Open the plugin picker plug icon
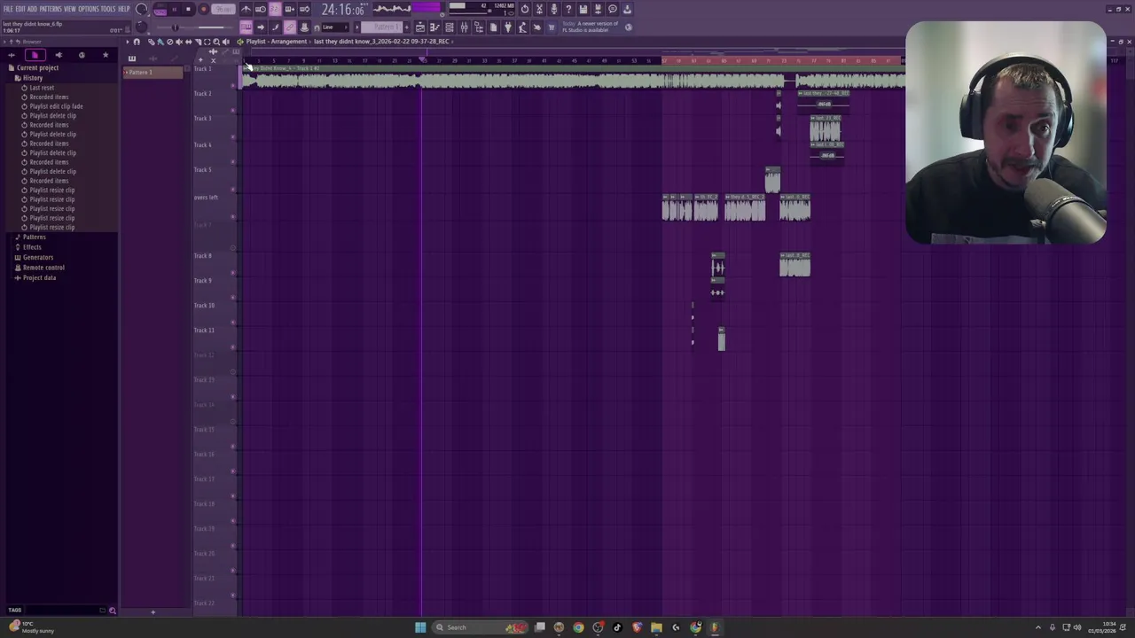 (x=508, y=27)
